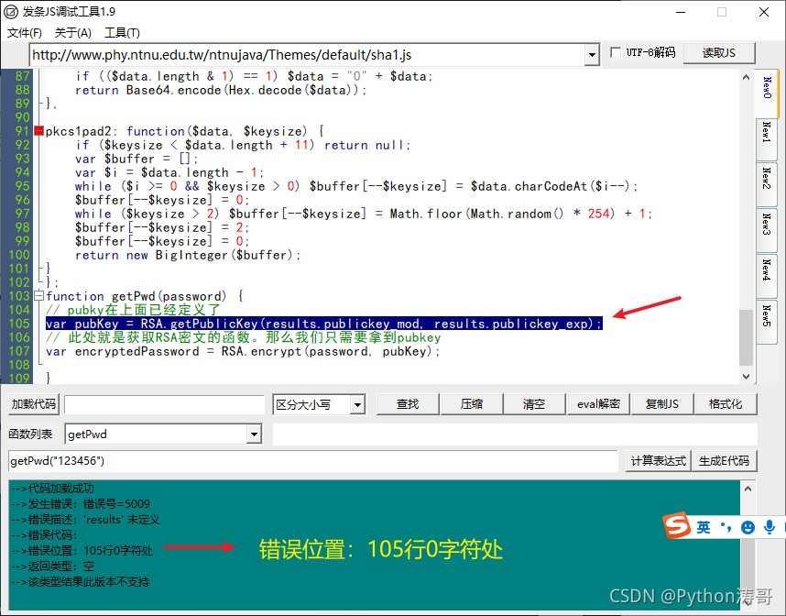Image resolution: width=786 pixels, height=616 pixels.
Task: Open the 关于(A) menu
Action: (x=72, y=33)
